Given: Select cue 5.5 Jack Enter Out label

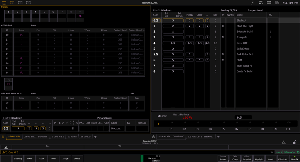Looking at the screenshot, I should point(245,54).
